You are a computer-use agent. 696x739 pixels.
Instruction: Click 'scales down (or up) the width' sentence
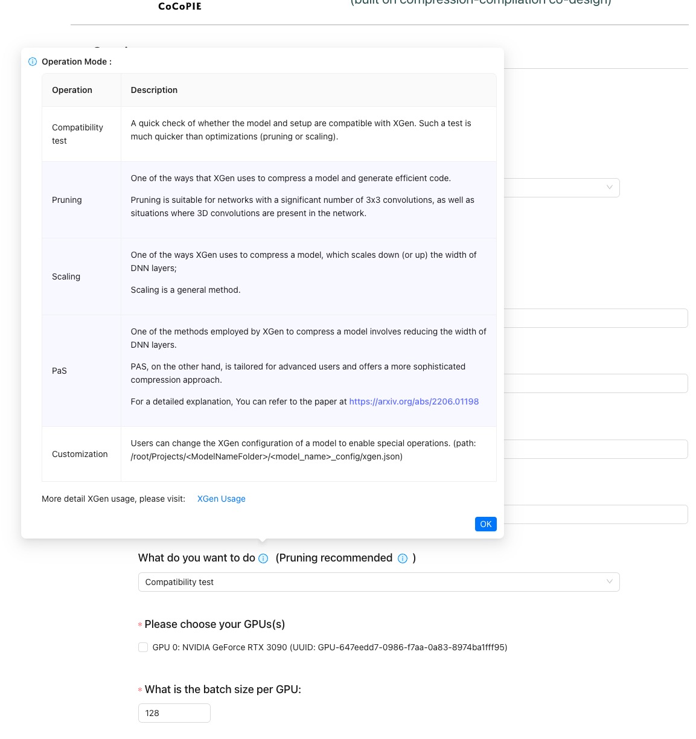pos(304,261)
